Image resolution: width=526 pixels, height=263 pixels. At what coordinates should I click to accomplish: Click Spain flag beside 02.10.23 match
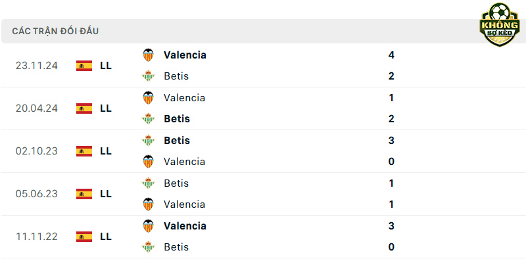[x=84, y=151]
